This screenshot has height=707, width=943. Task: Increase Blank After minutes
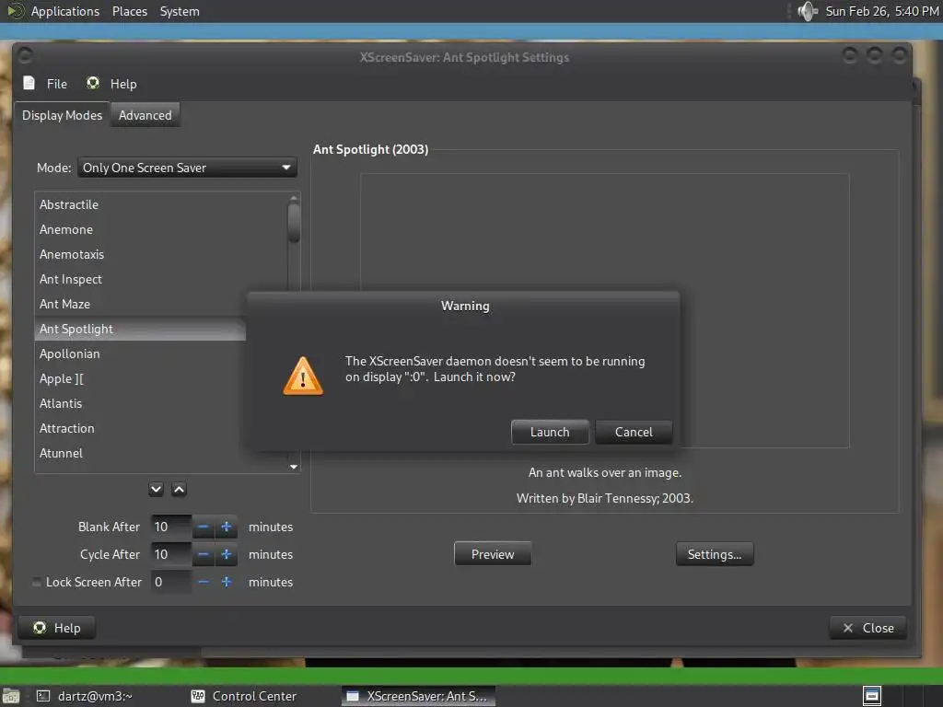(227, 527)
